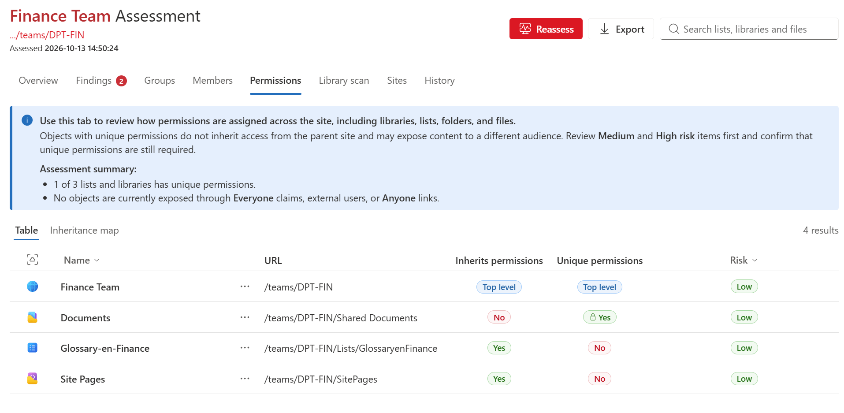This screenshot has height=413, width=844.
Task: Open the more options ellipsis for Finance Team
Action: pos(245,286)
